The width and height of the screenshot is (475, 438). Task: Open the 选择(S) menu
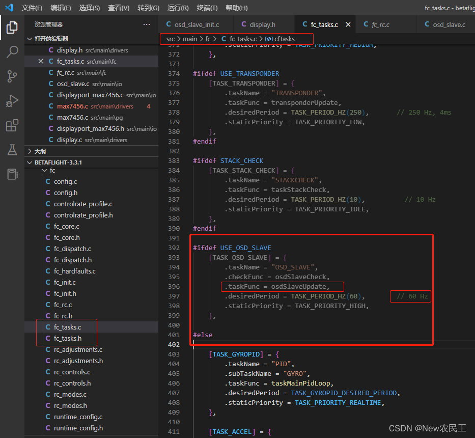click(90, 8)
